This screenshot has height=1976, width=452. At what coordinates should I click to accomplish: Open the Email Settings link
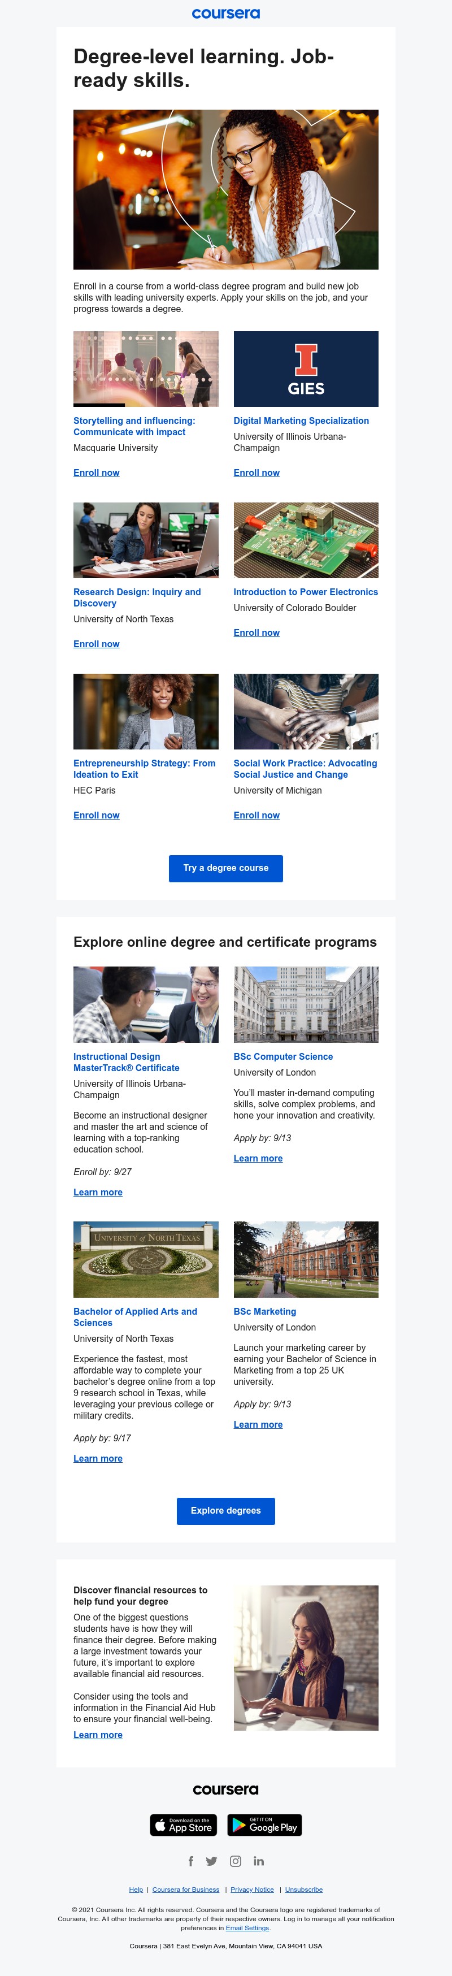point(247,1927)
